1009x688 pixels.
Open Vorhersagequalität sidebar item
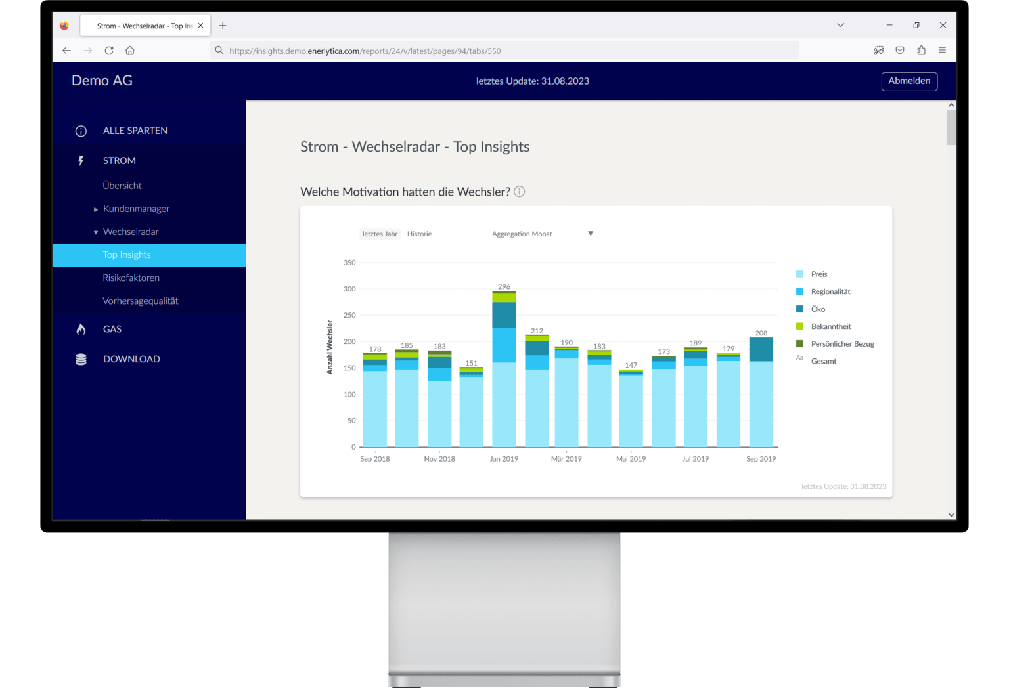[x=141, y=301]
